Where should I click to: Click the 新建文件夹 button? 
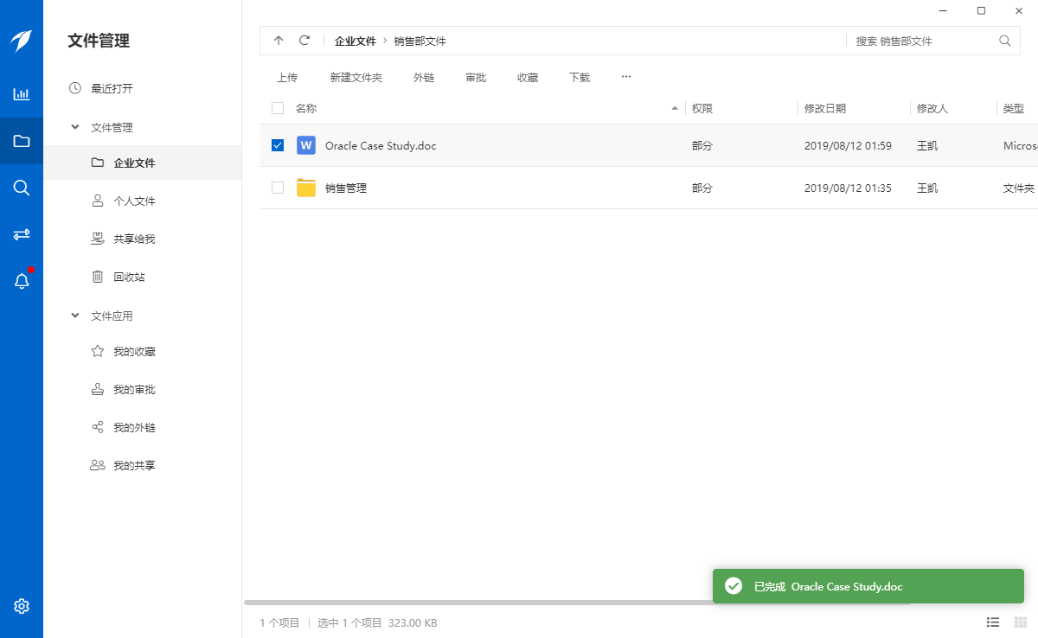tap(356, 77)
